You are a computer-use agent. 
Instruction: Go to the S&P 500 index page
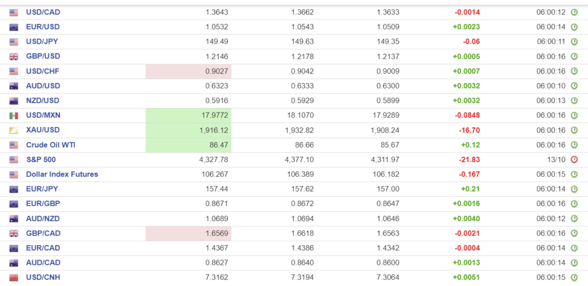point(41,159)
